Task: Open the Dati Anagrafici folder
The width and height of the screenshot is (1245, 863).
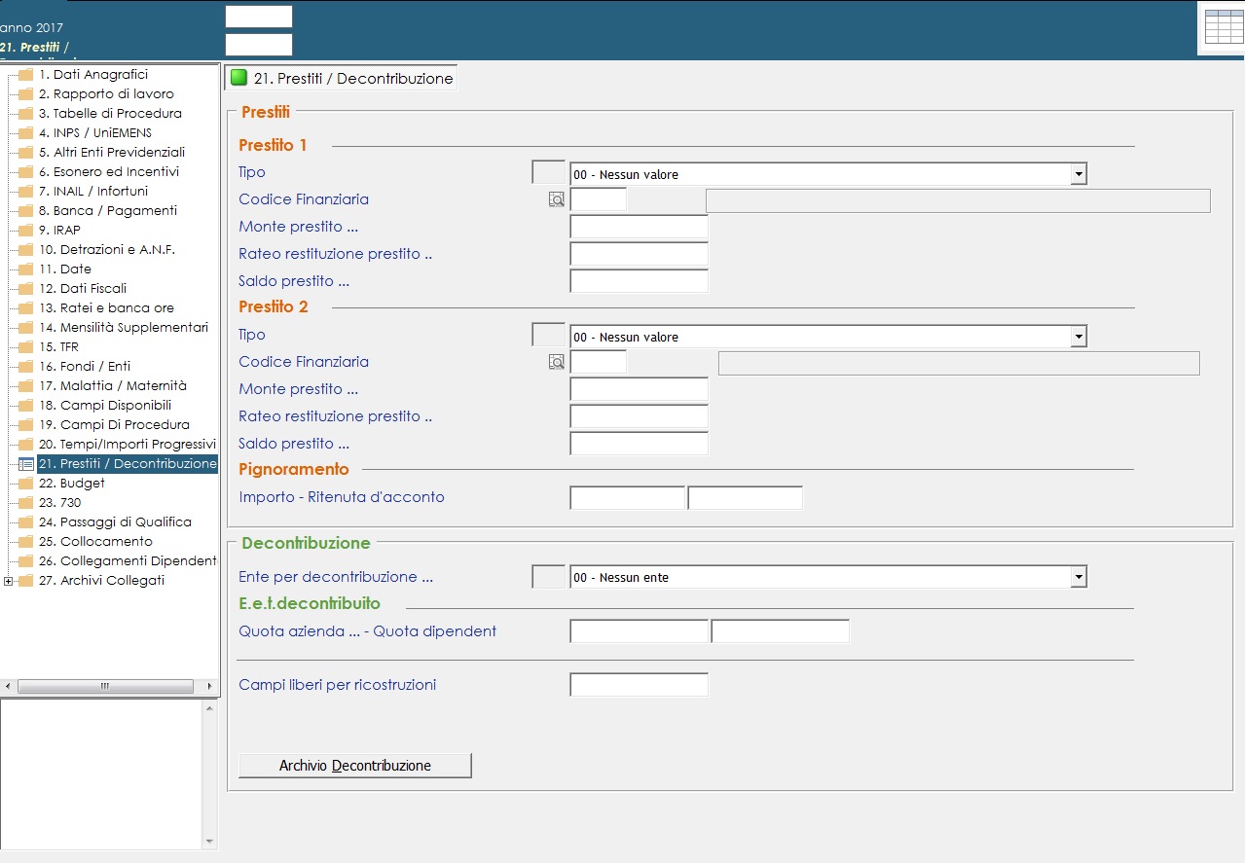Action: (x=25, y=75)
